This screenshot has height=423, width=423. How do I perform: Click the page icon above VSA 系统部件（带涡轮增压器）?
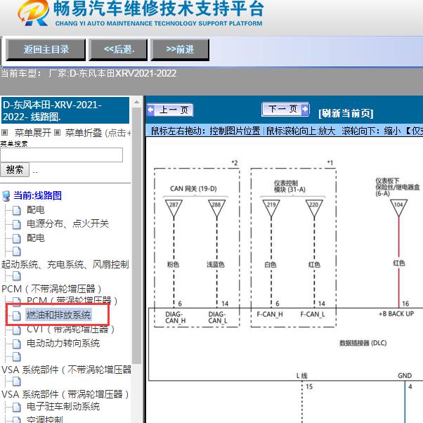(16, 381)
